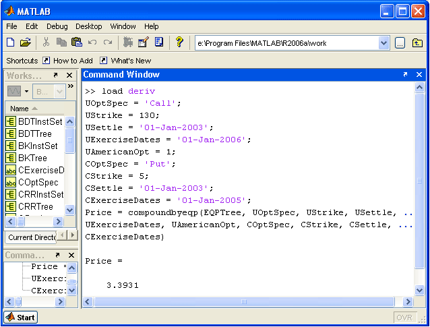
Task: Click Workspace horizontal scroll left arrow
Action: [x=11, y=221]
